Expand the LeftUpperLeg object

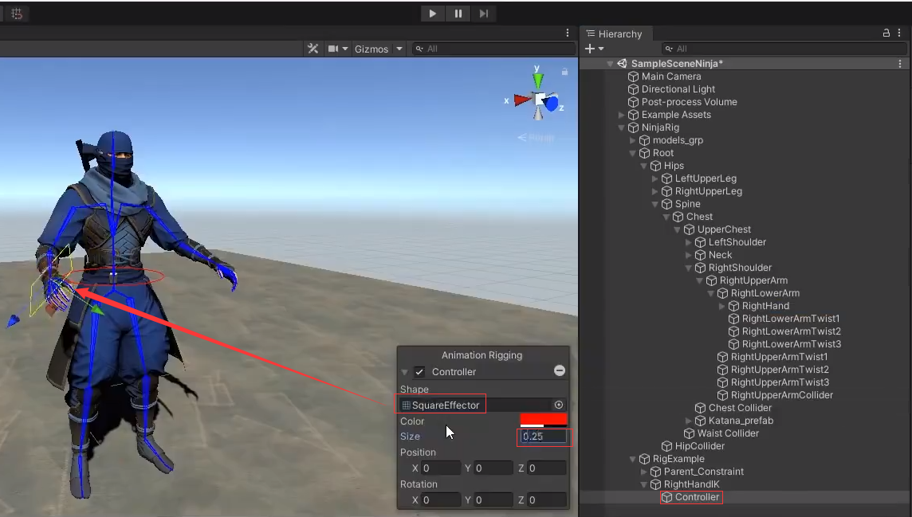pyautogui.click(x=655, y=179)
